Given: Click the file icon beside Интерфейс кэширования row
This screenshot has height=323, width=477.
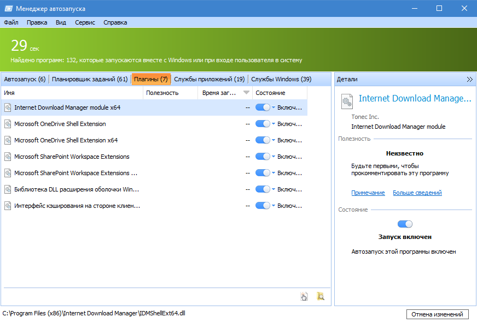Looking at the screenshot, I should point(8,206).
